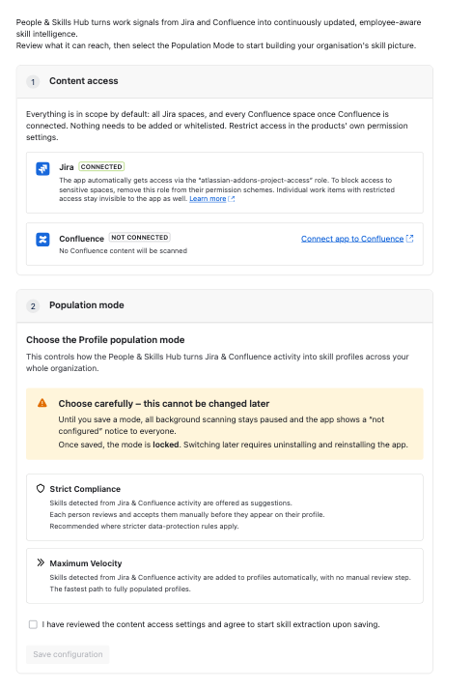Click the NOT CONNECTED status badge
The width and height of the screenshot is (473, 690).
pos(140,237)
